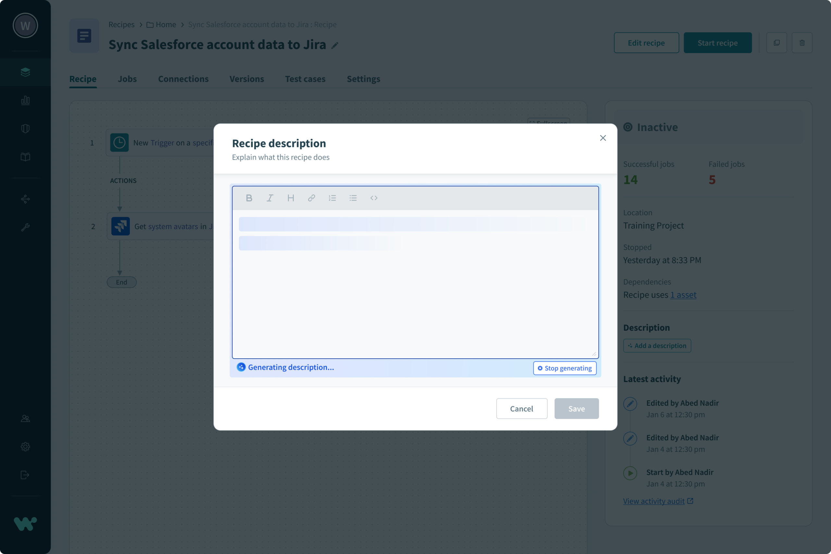Open the dashboard chart icon in sidebar

pyautogui.click(x=25, y=100)
